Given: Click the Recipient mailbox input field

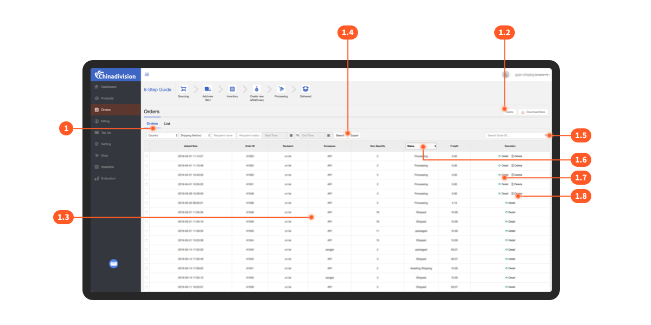Looking at the screenshot, I should point(250,135).
